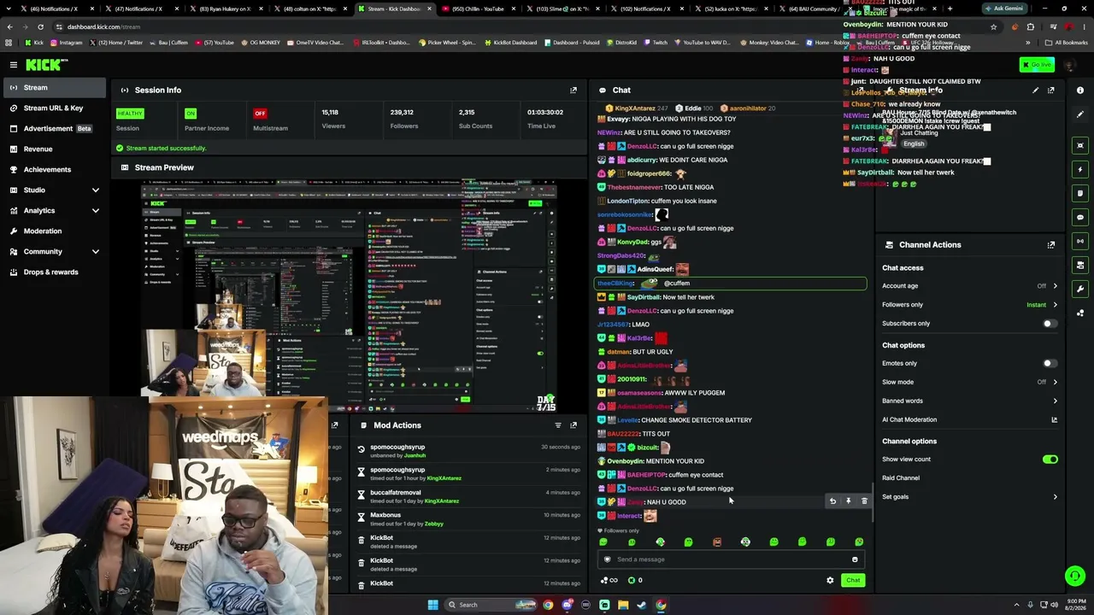This screenshot has width=1094, height=615.
Task: Toggle the Emotes only switch
Action: tap(1050, 363)
